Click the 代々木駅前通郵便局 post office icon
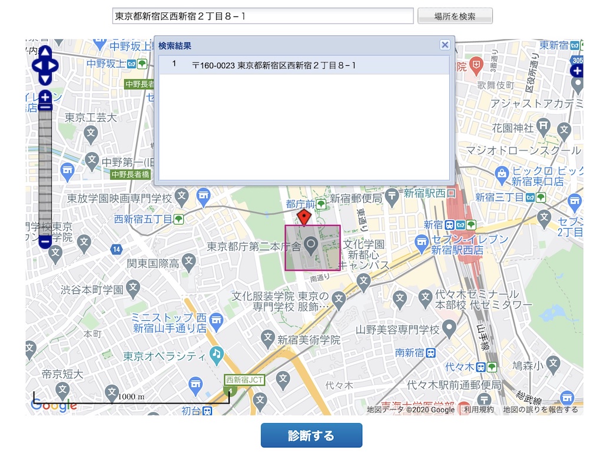The width and height of the screenshot is (603, 456). tap(484, 400)
